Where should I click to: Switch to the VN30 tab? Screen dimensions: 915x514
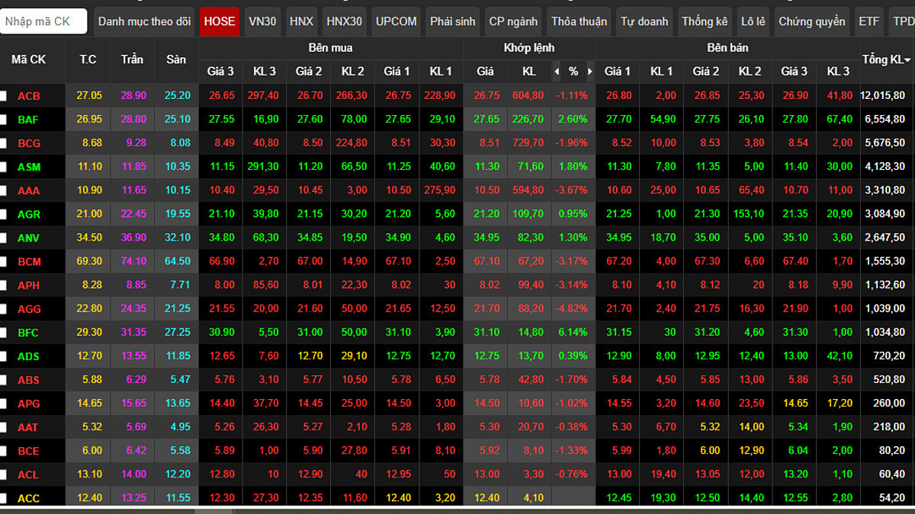tap(262, 21)
